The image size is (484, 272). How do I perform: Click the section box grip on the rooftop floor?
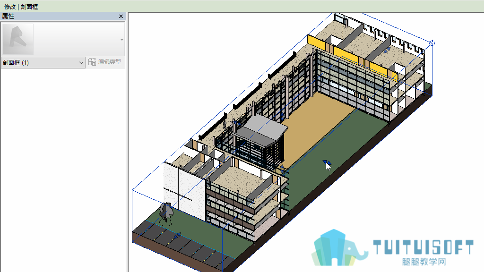(x=387, y=50)
